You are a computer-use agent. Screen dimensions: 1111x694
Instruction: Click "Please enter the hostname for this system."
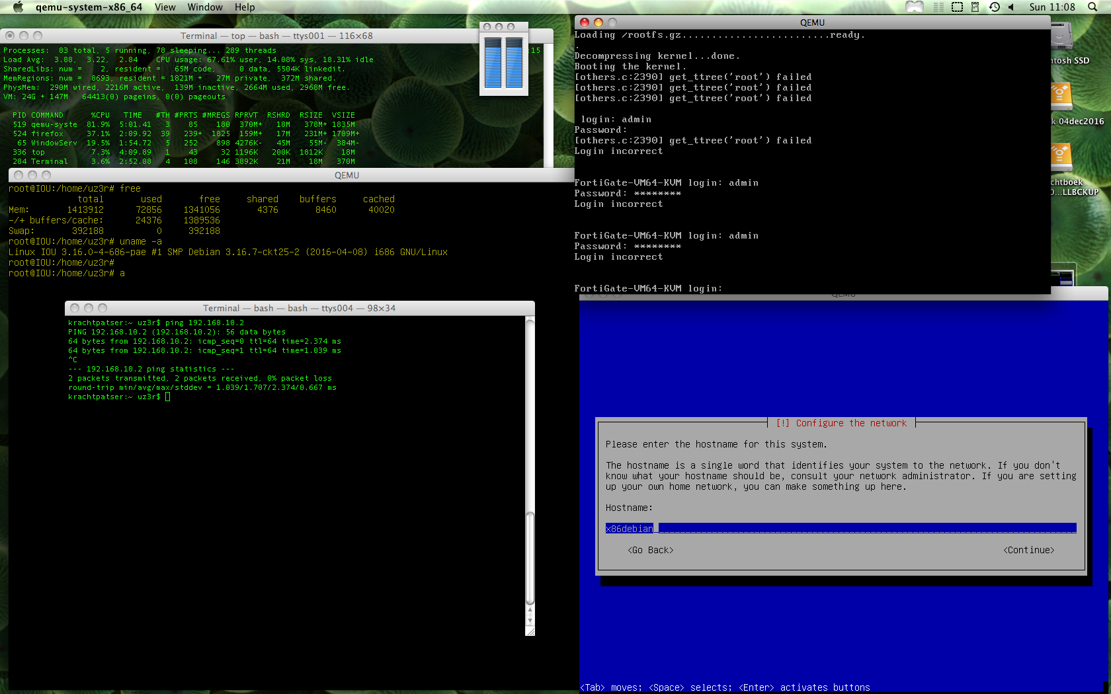tap(716, 444)
